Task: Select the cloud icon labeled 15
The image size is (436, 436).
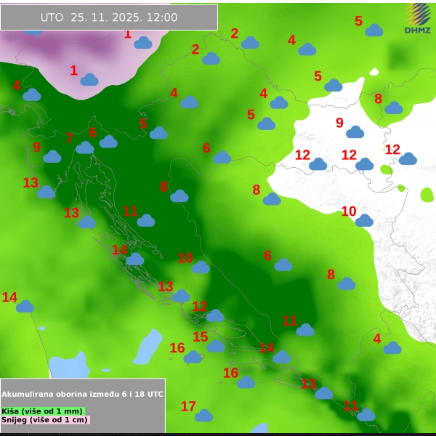Action: click(216, 346)
